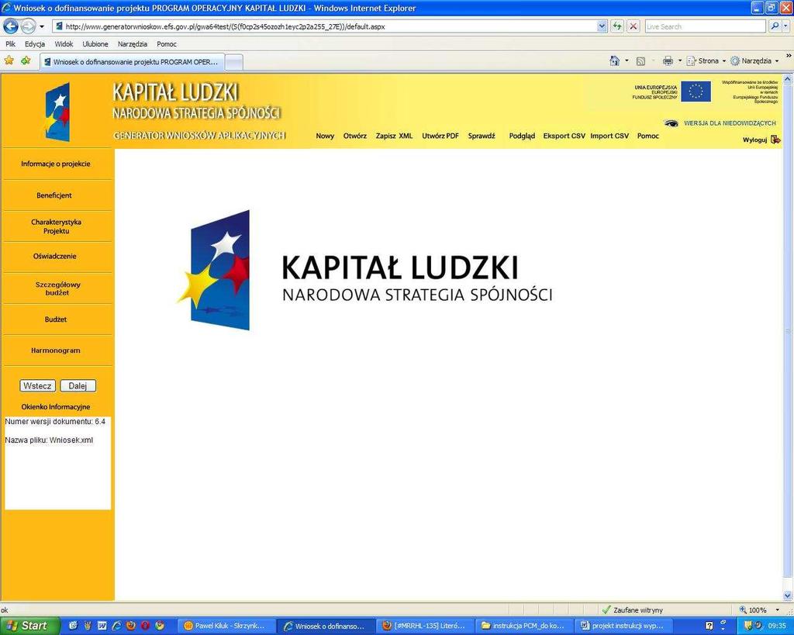Open the Charakterystyka Projektu section

point(56,226)
